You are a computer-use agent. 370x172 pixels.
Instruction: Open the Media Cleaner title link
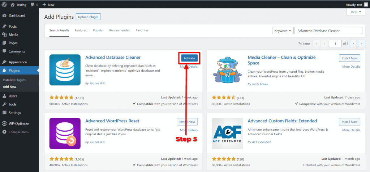click(x=281, y=60)
